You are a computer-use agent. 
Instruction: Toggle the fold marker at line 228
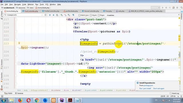click(16, 76)
